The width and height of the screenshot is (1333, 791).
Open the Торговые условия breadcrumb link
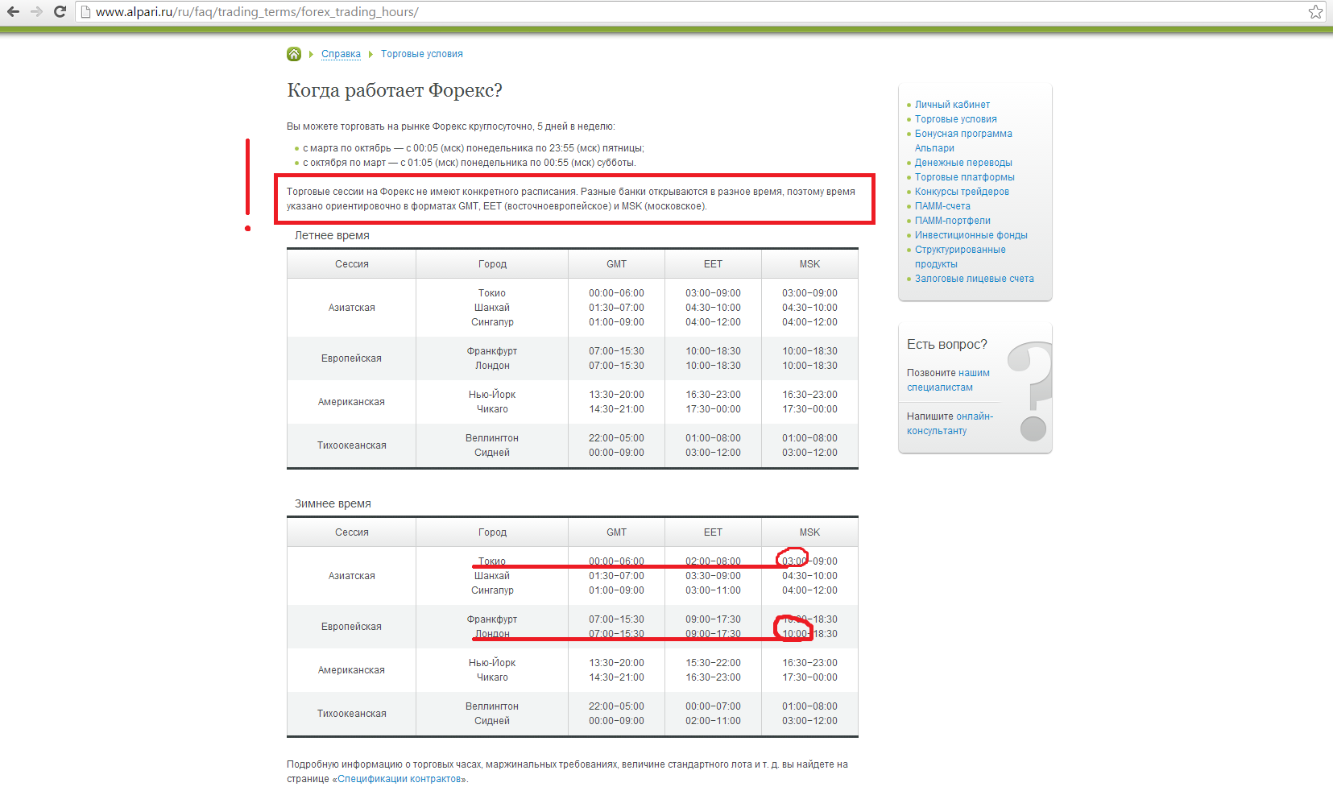pos(422,54)
